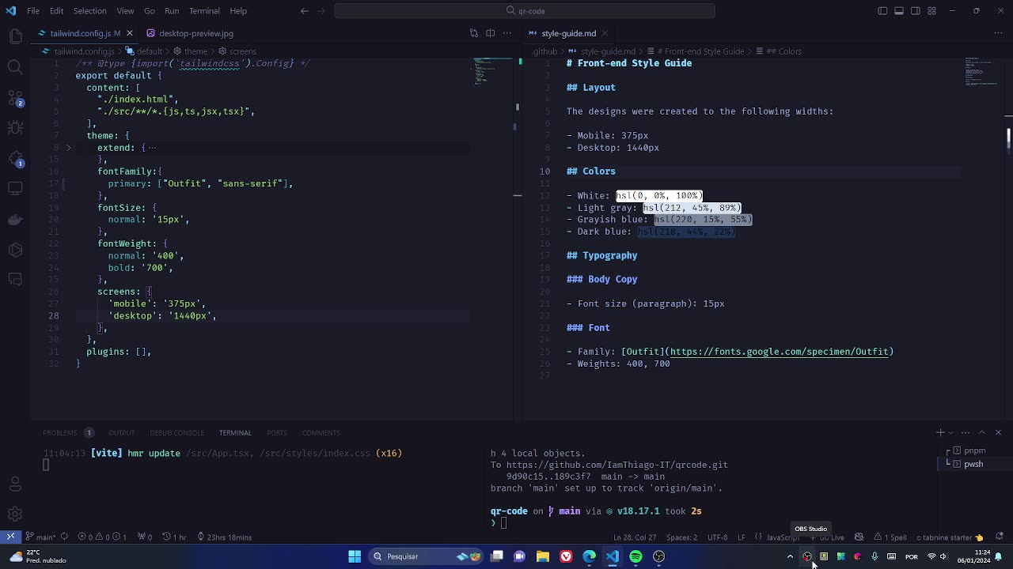The width and height of the screenshot is (1013, 569).
Task: Go back using the navigation arrow
Action: click(305, 11)
